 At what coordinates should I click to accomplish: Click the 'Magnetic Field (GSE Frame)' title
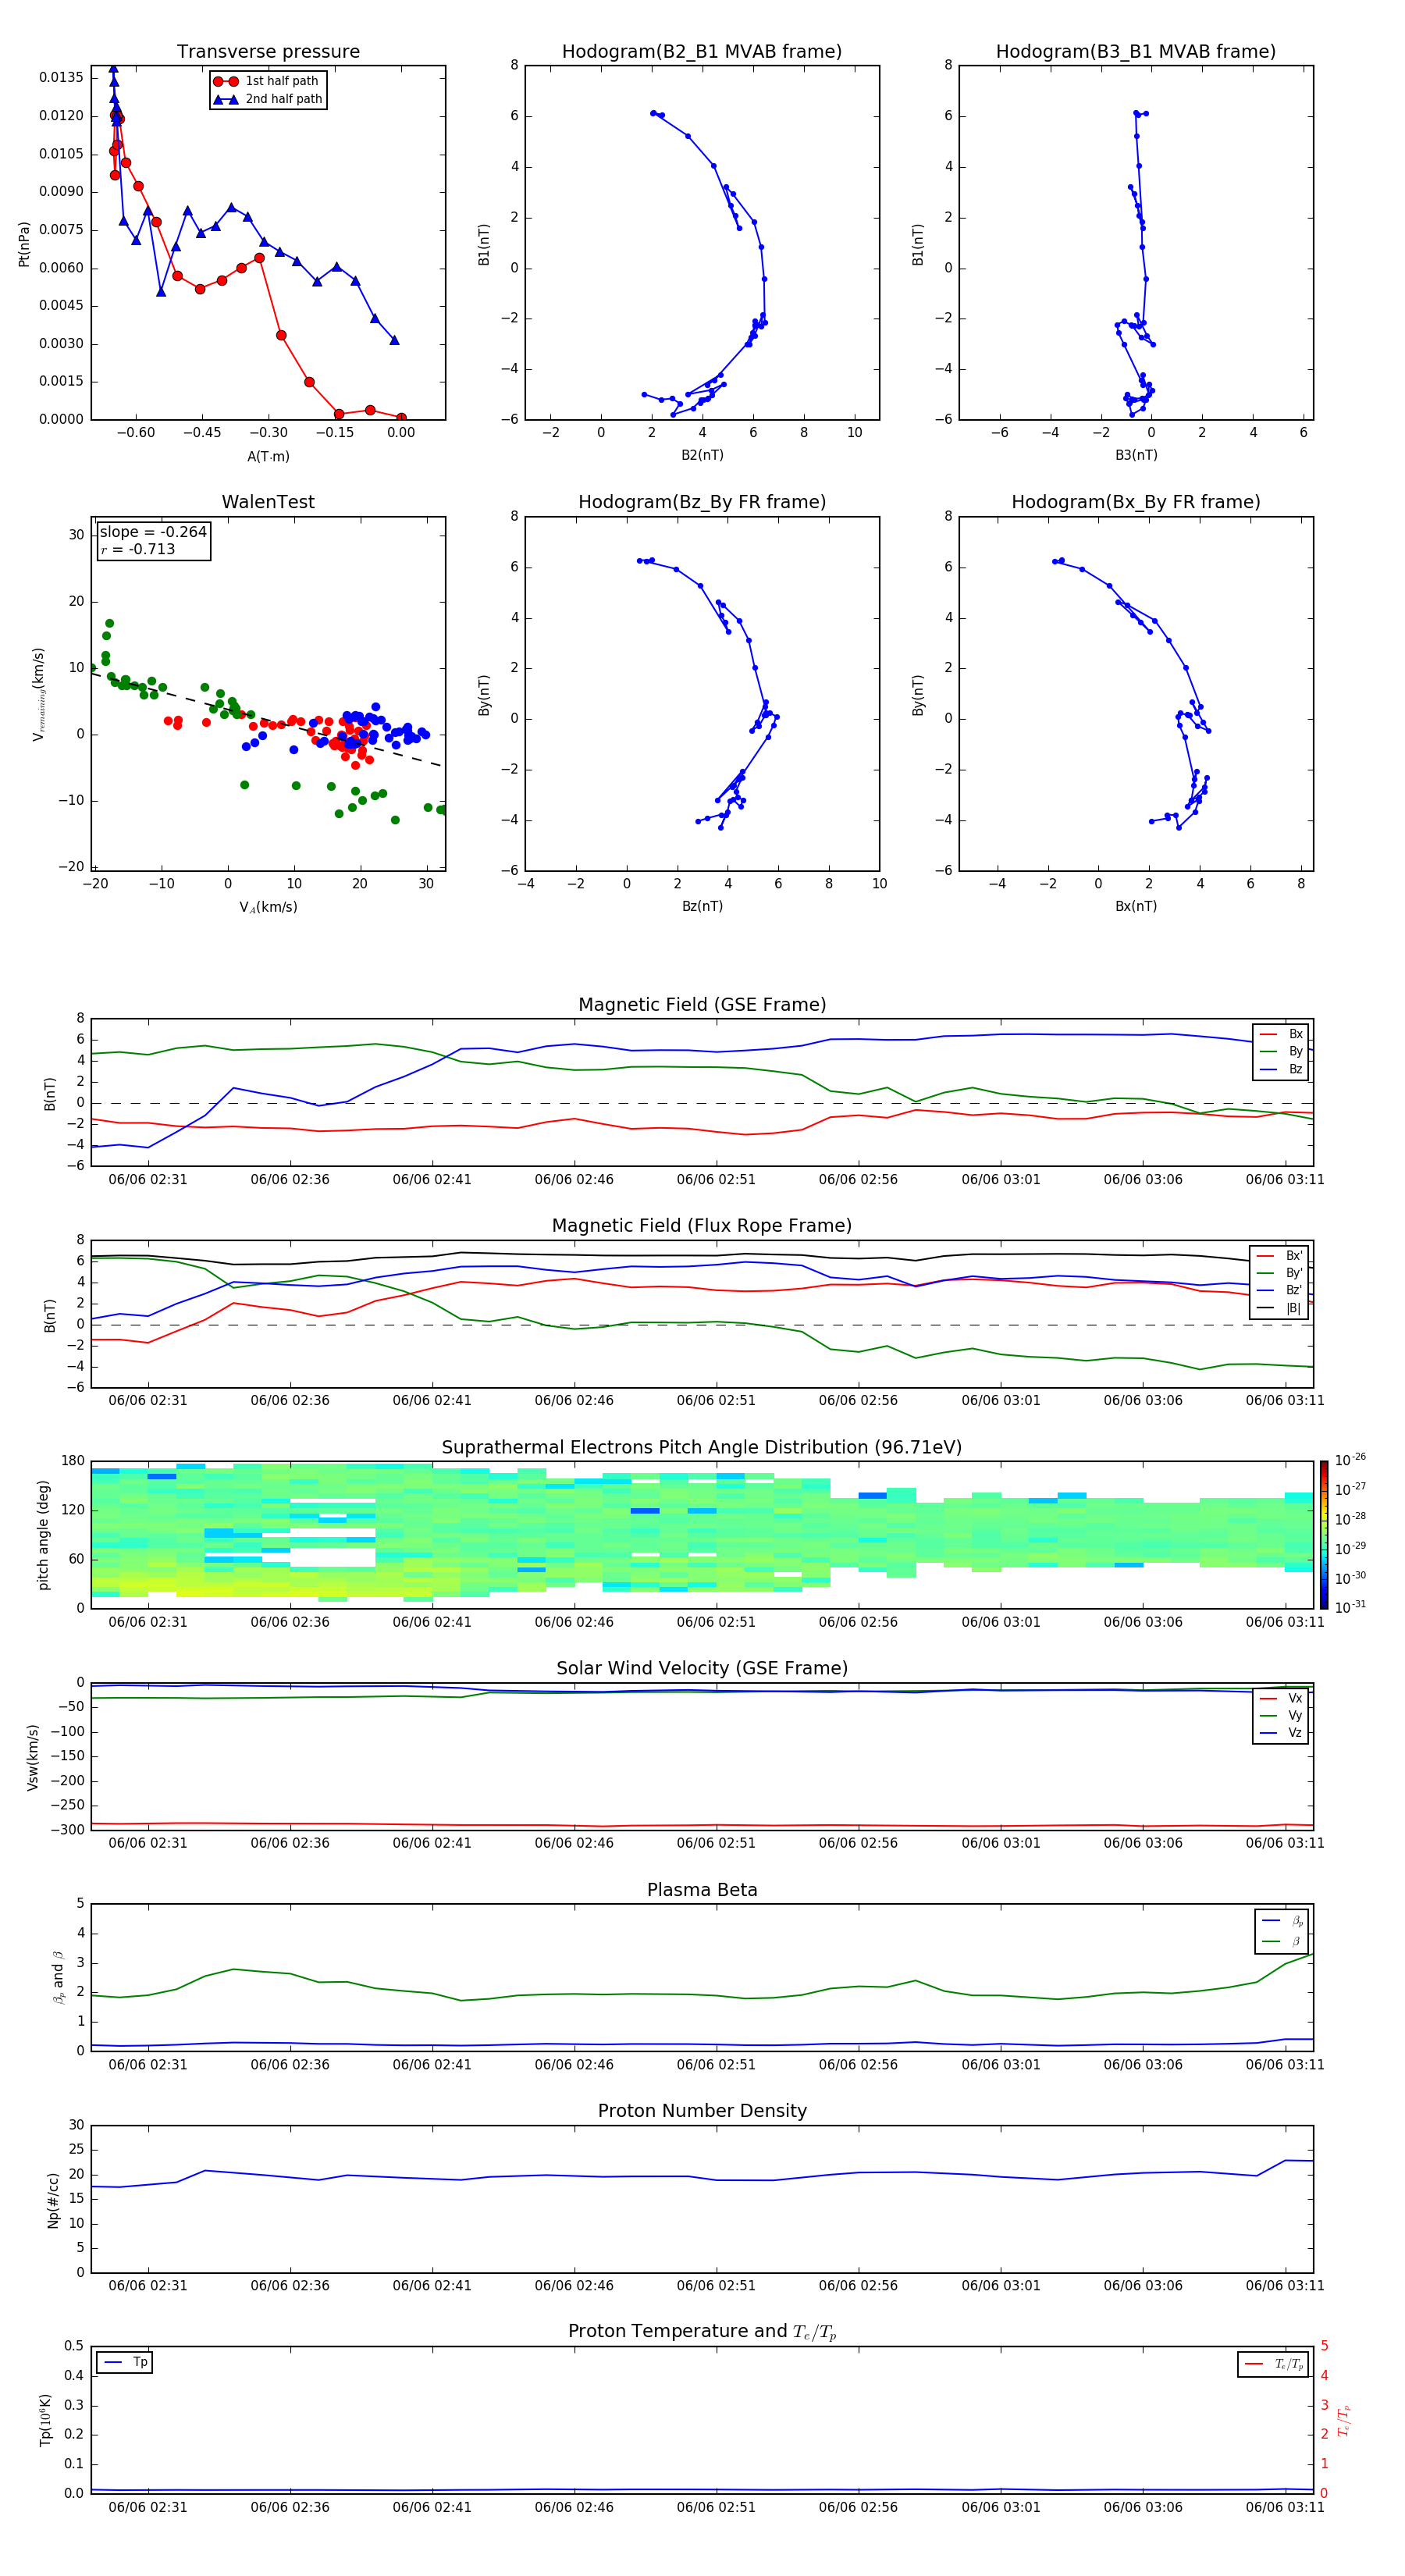pos(701,1005)
